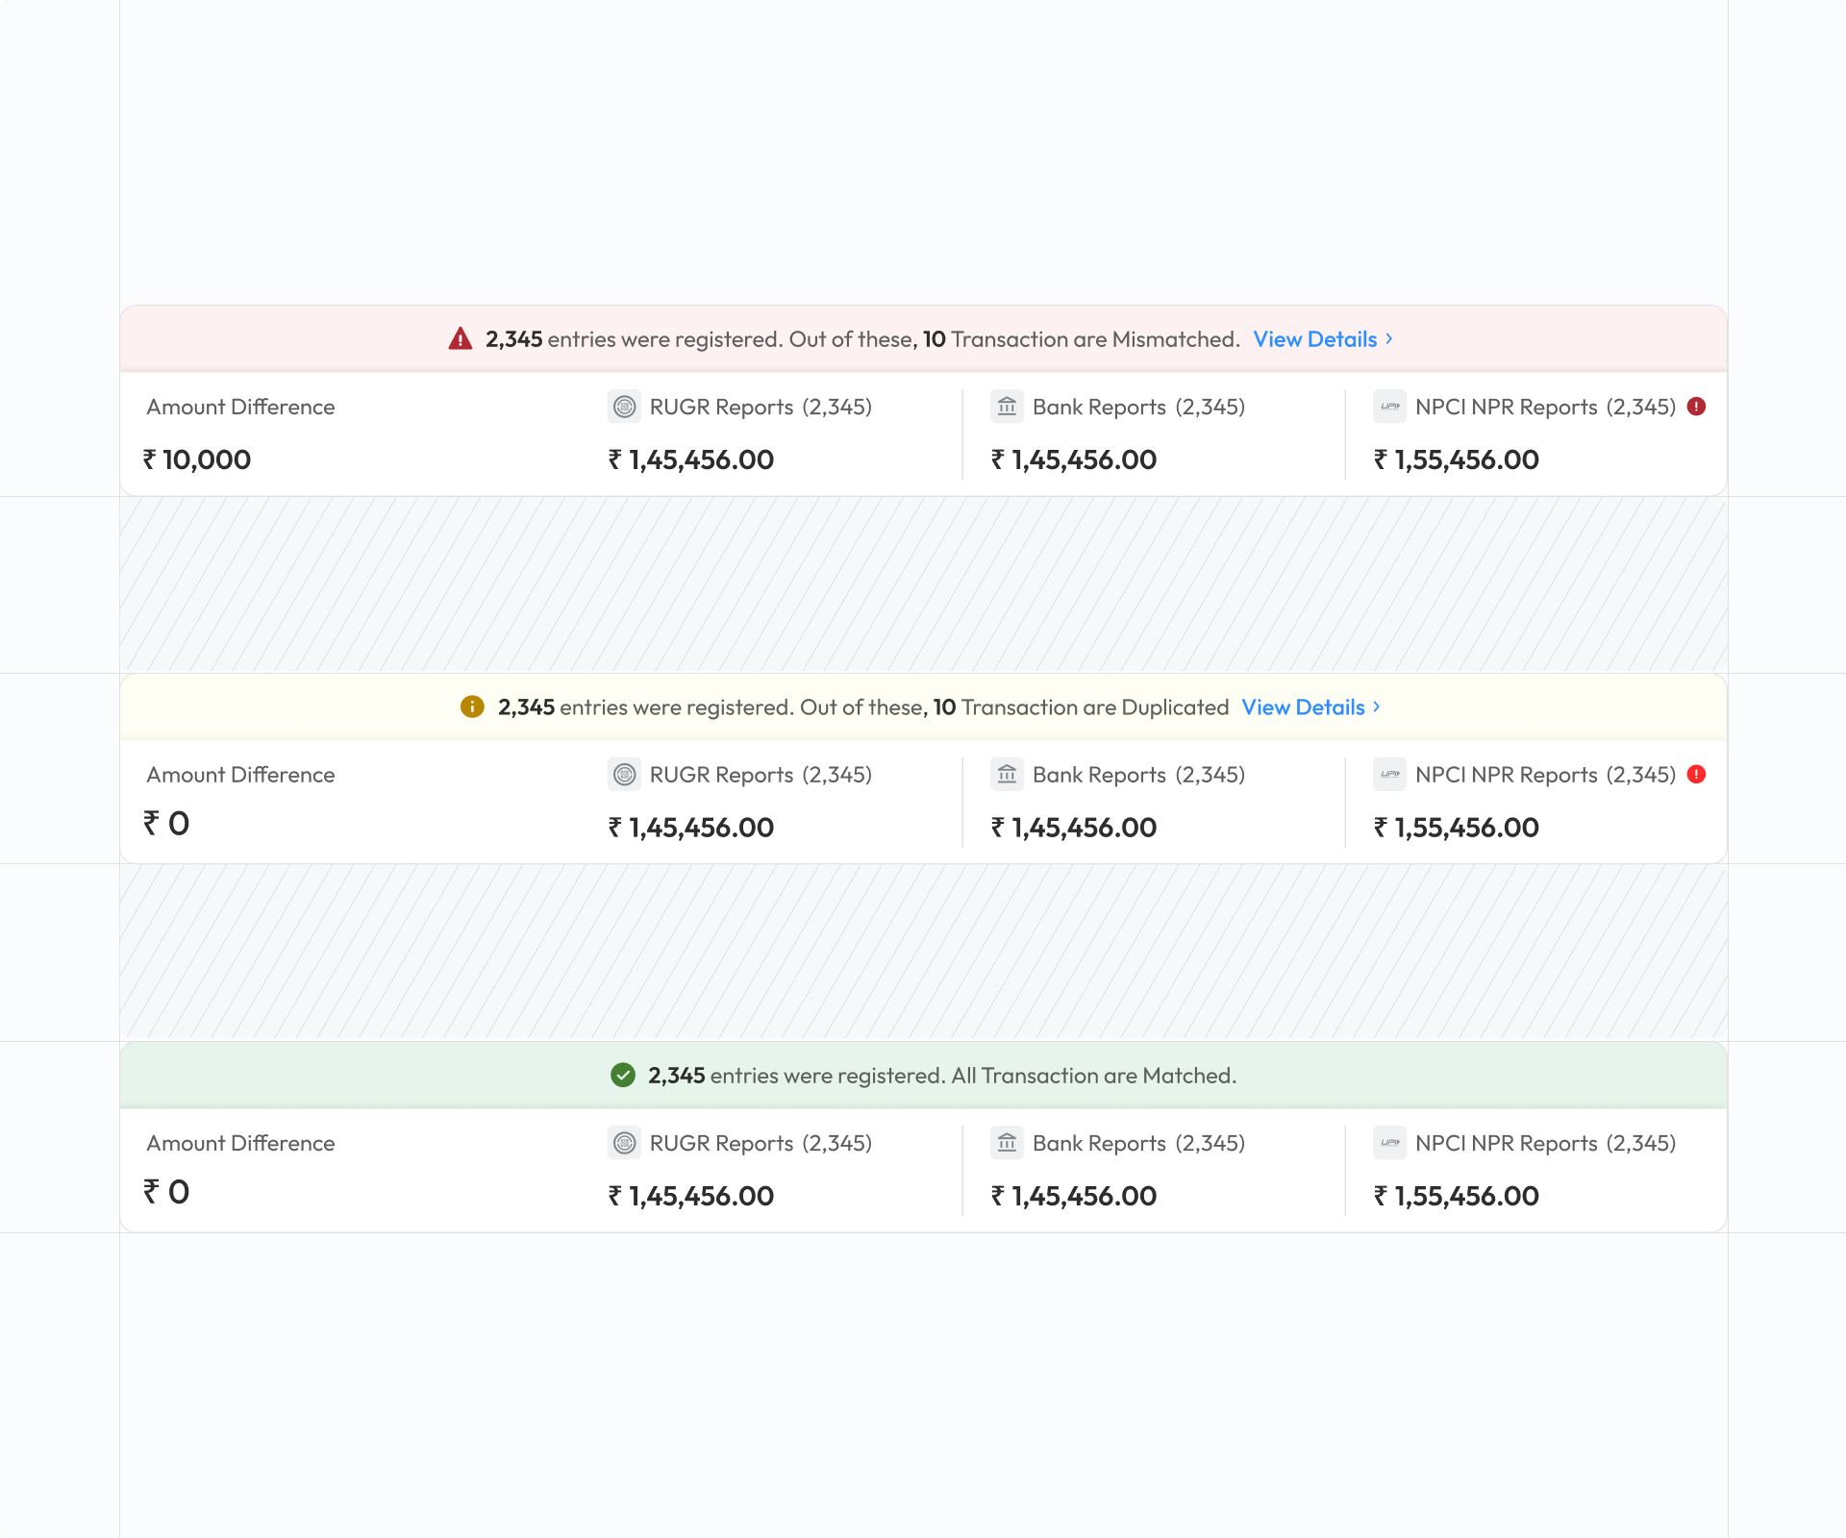Click Bank Reports icon in Matched card

[x=1008, y=1143]
